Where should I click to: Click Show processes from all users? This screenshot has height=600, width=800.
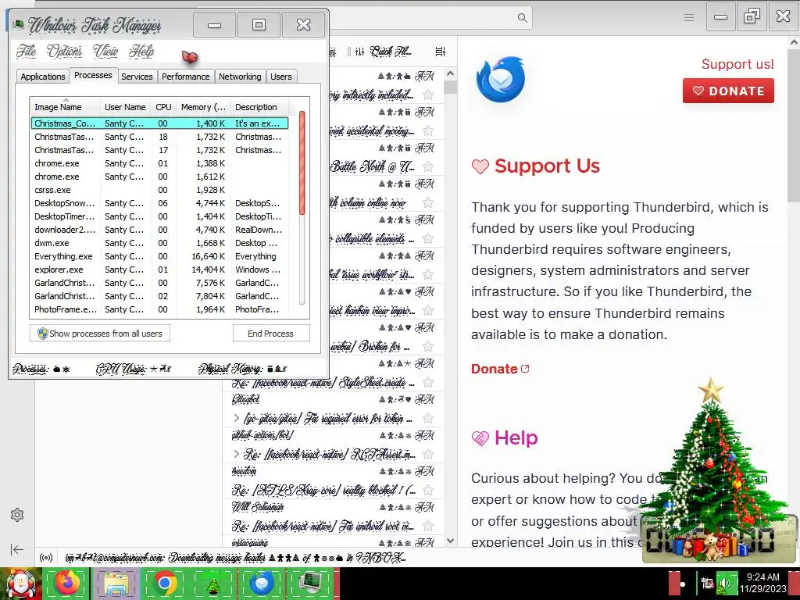point(100,333)
